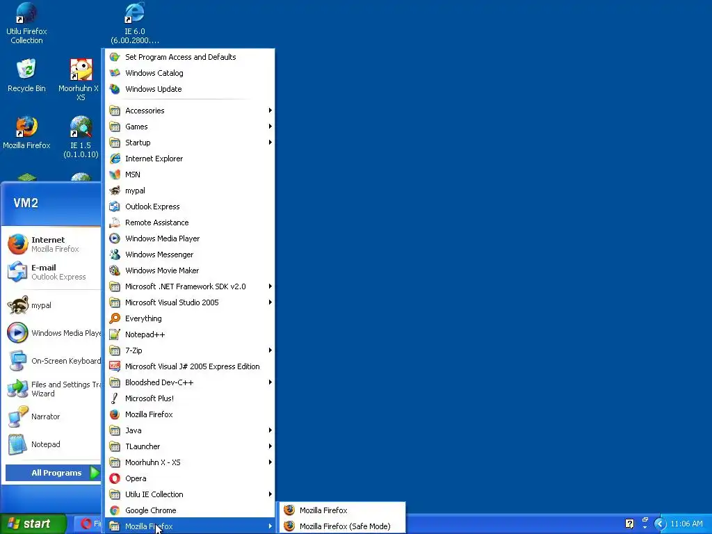Launch Mozilla Firefox (Safe Mode)

click(x=341, y=526)
